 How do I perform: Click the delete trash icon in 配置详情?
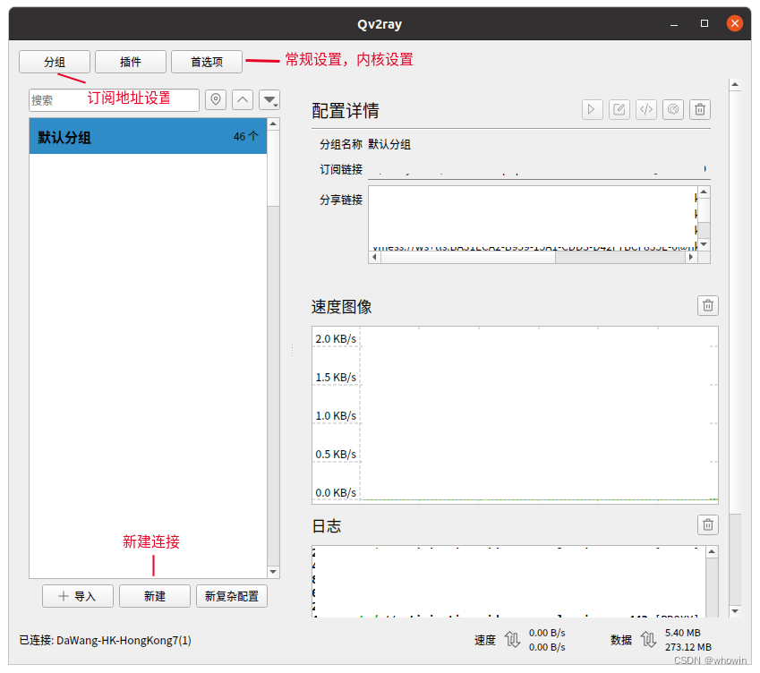tap(700, 109)
